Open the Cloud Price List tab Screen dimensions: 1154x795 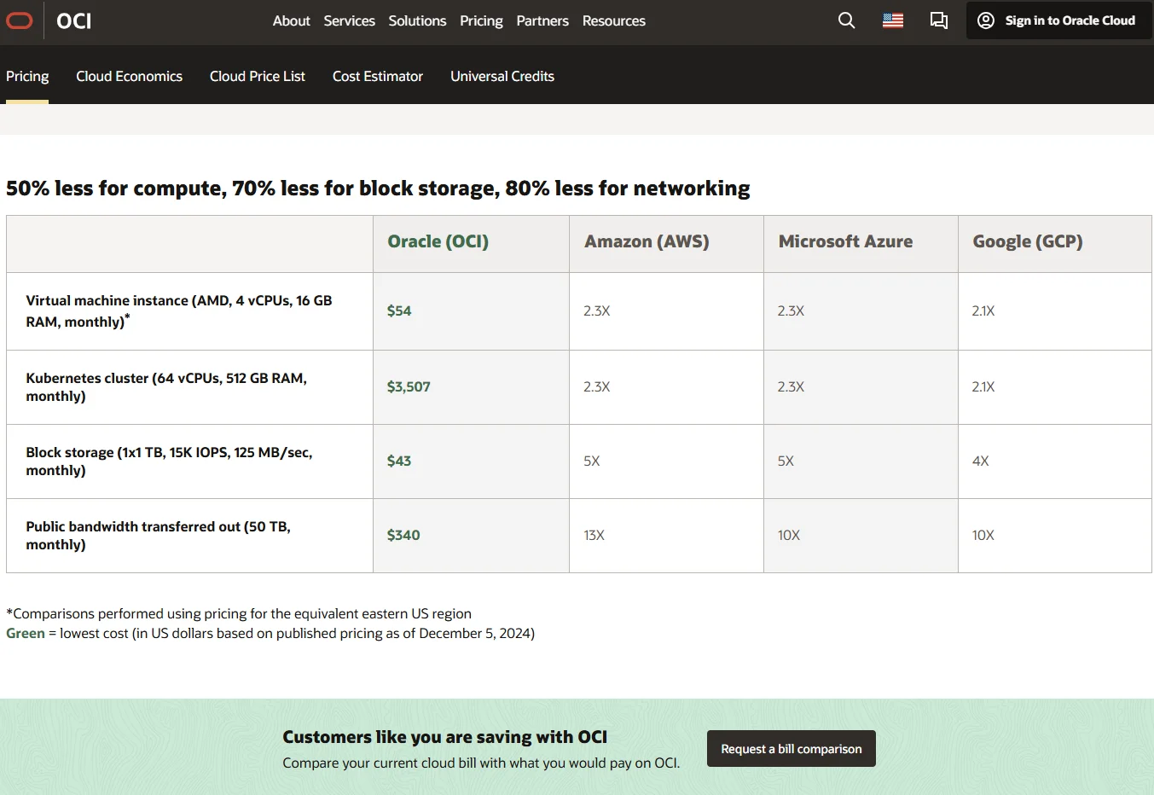coord(258,76)
